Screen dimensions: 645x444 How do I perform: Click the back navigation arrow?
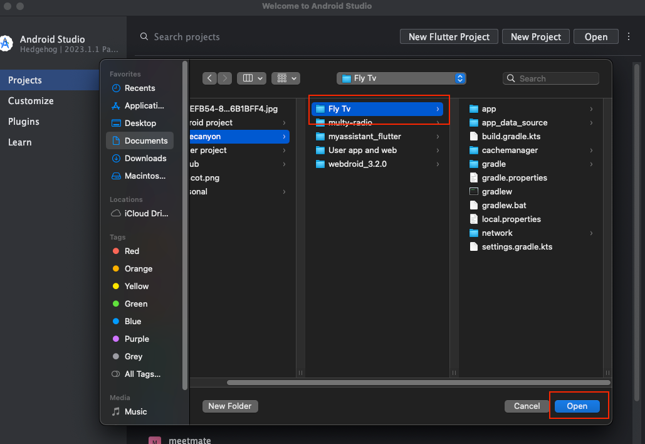[209, 78]
